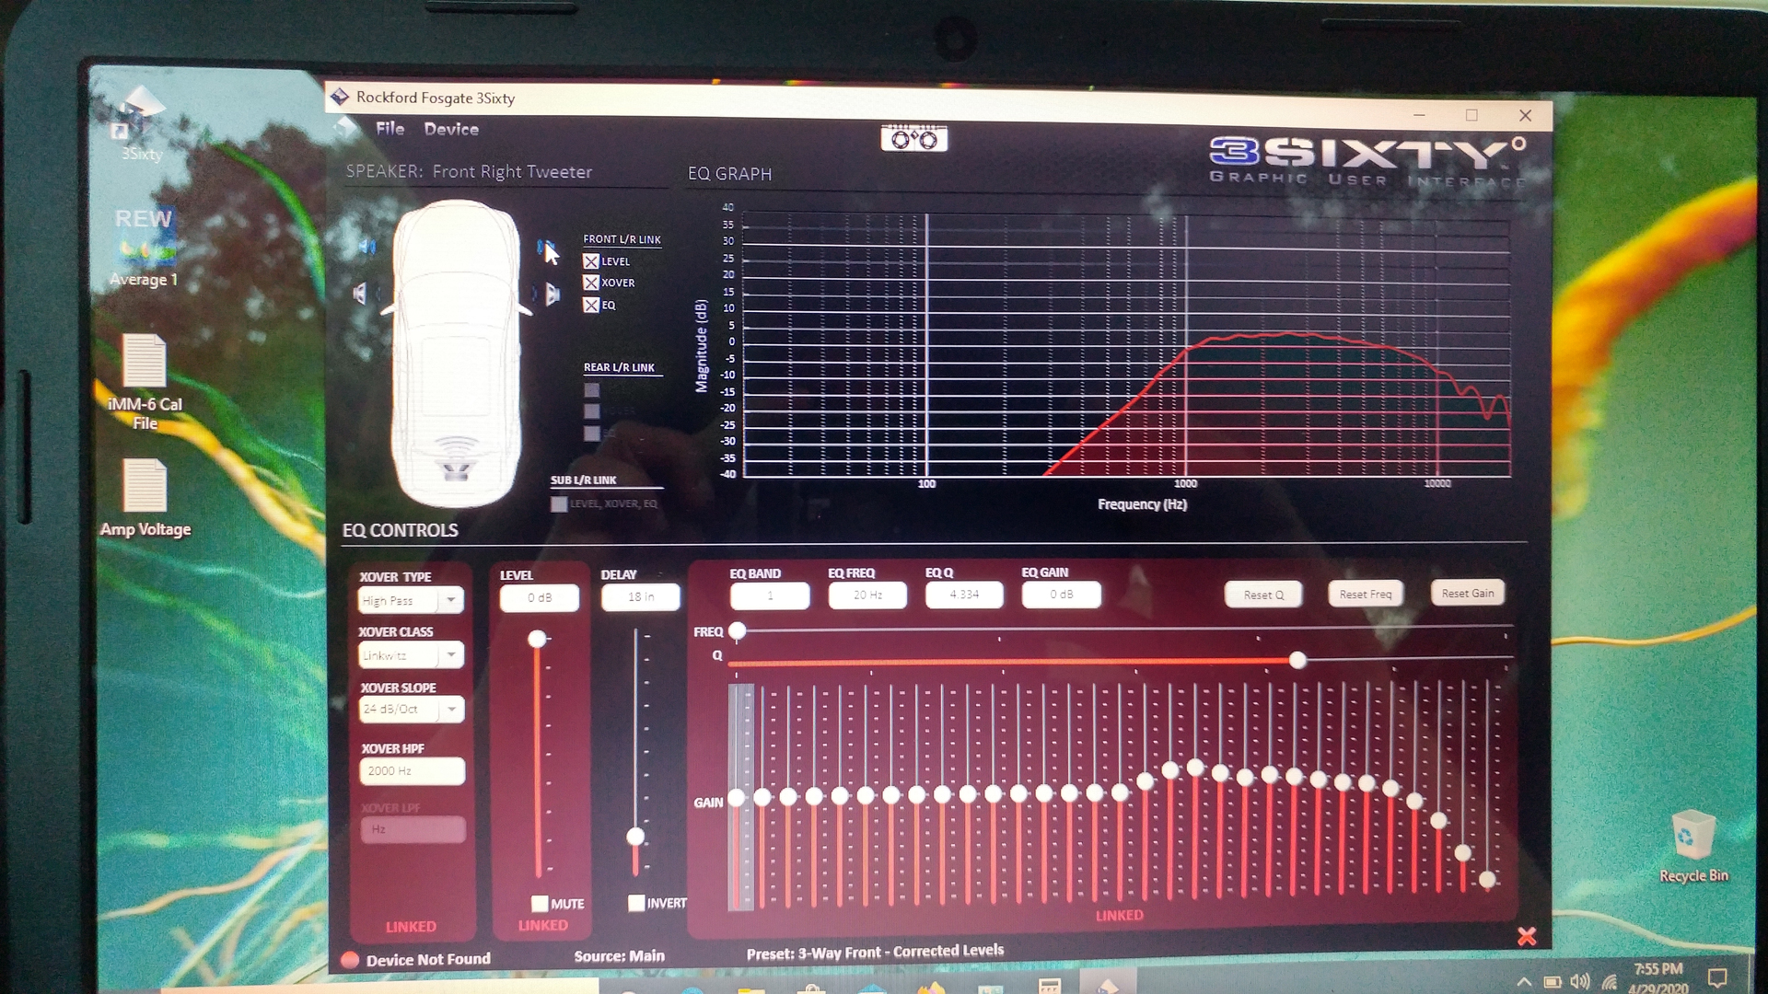Open the XOVER TYPE dropdown
The width and height of the screenshot is (1768, 994).
pos(411,601)
